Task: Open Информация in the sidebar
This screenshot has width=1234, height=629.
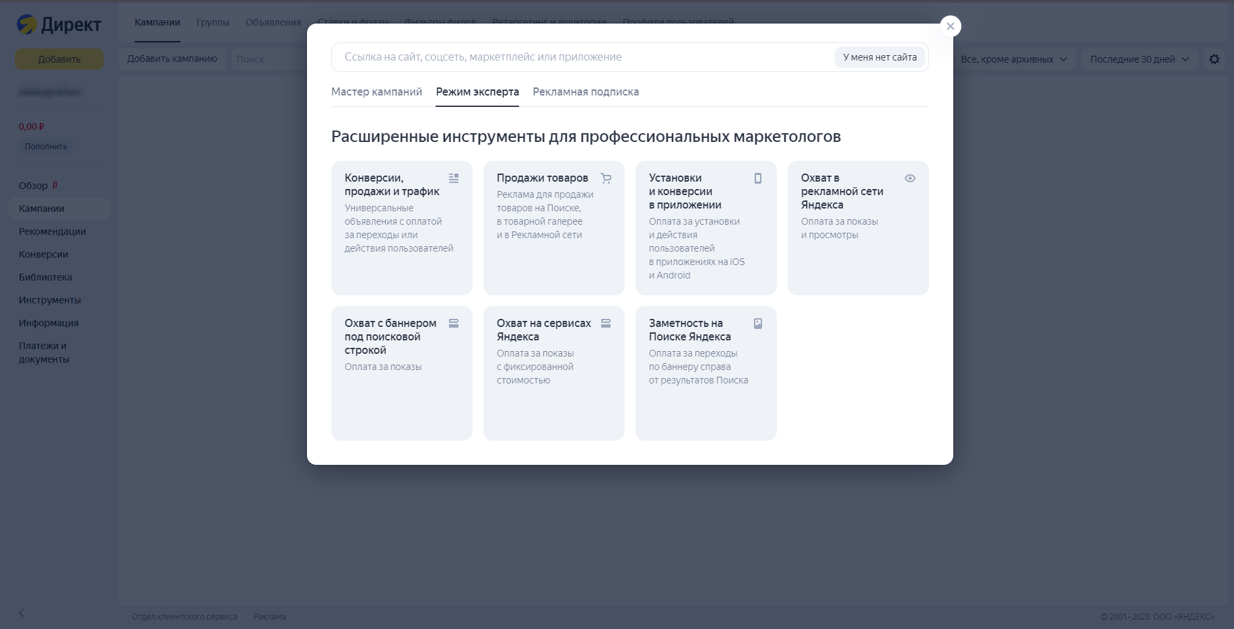Action: [48, 323]
